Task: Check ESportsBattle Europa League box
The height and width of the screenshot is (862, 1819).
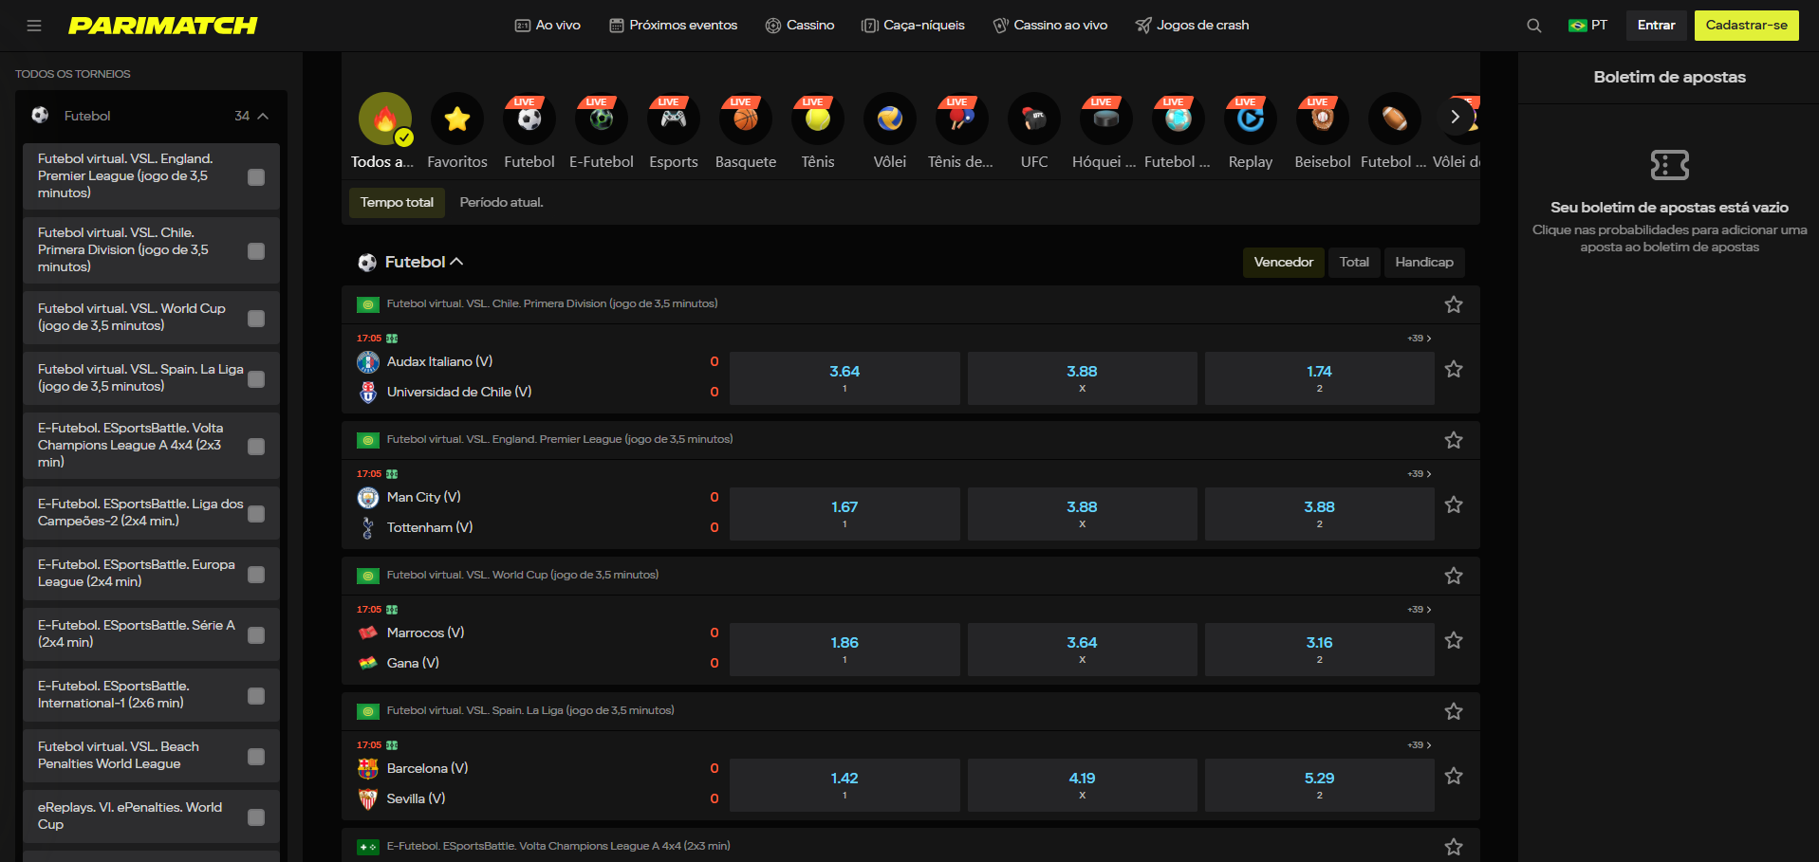Action: (x=256, y=575)
